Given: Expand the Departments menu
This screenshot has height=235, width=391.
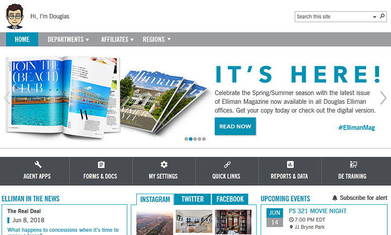Looking at the screenshot, I should click(68, 40).
